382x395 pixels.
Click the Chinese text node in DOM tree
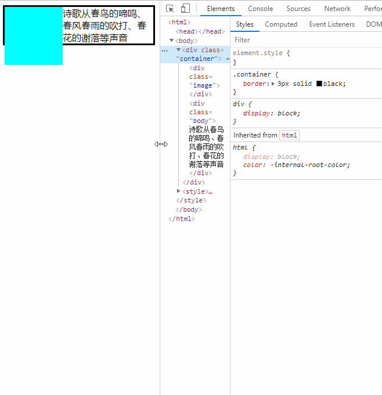[206, 147]
